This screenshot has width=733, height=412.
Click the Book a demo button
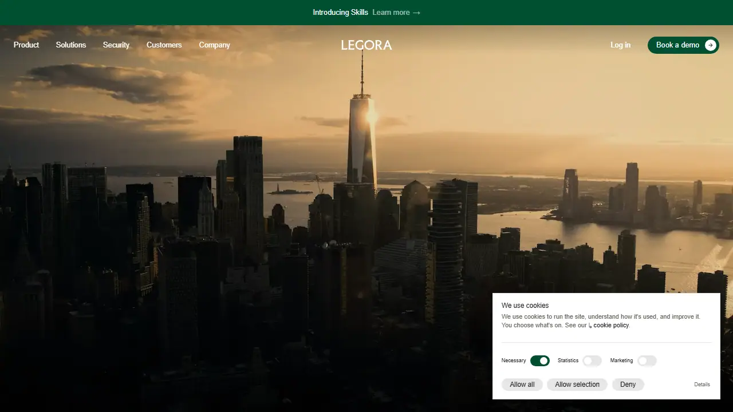pos(683,45)
